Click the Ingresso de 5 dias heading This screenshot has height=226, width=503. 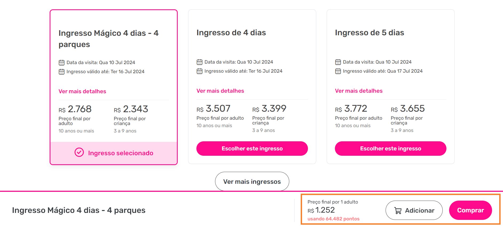coord(370,33)
